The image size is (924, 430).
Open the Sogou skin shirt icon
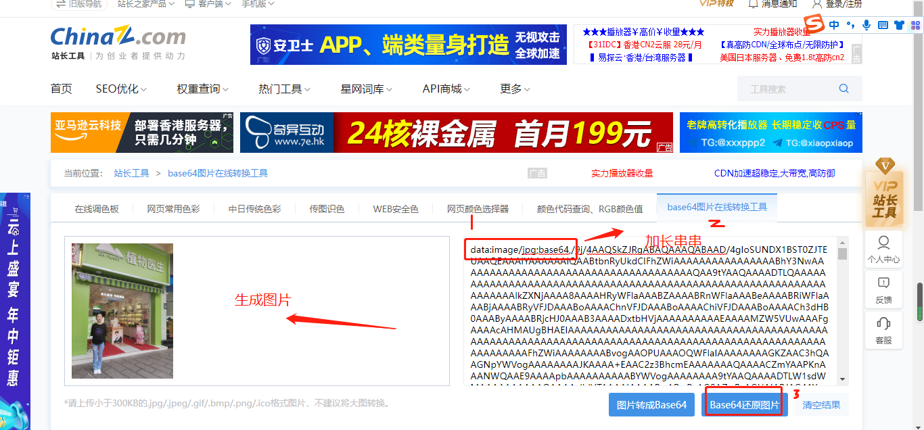[899, 25]
